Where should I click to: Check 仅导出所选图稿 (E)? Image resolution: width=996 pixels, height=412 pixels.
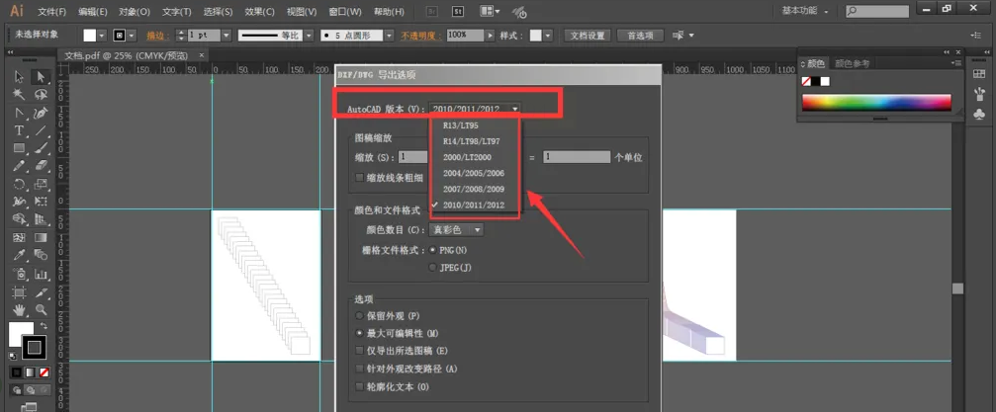[359, 351]
